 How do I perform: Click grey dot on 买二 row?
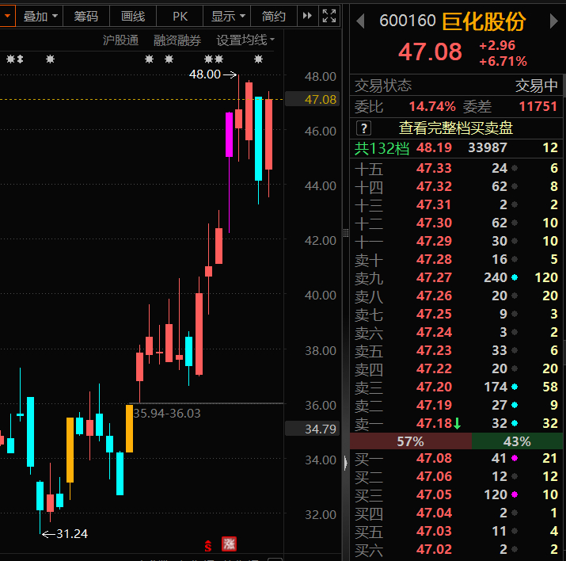click(x=515, y=476)
